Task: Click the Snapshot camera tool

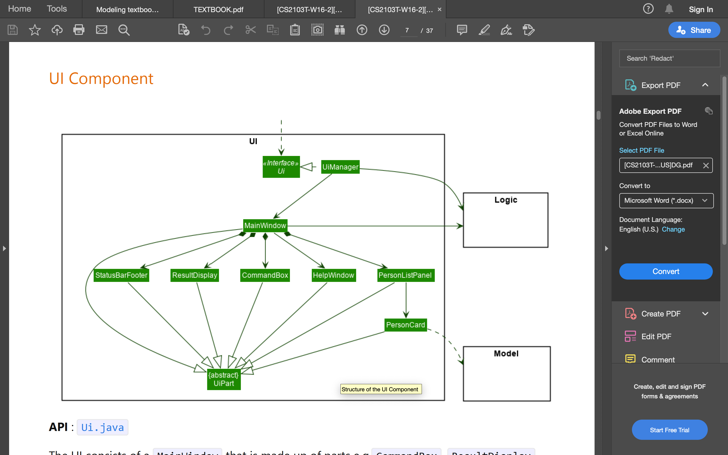Action: point(317,30)
